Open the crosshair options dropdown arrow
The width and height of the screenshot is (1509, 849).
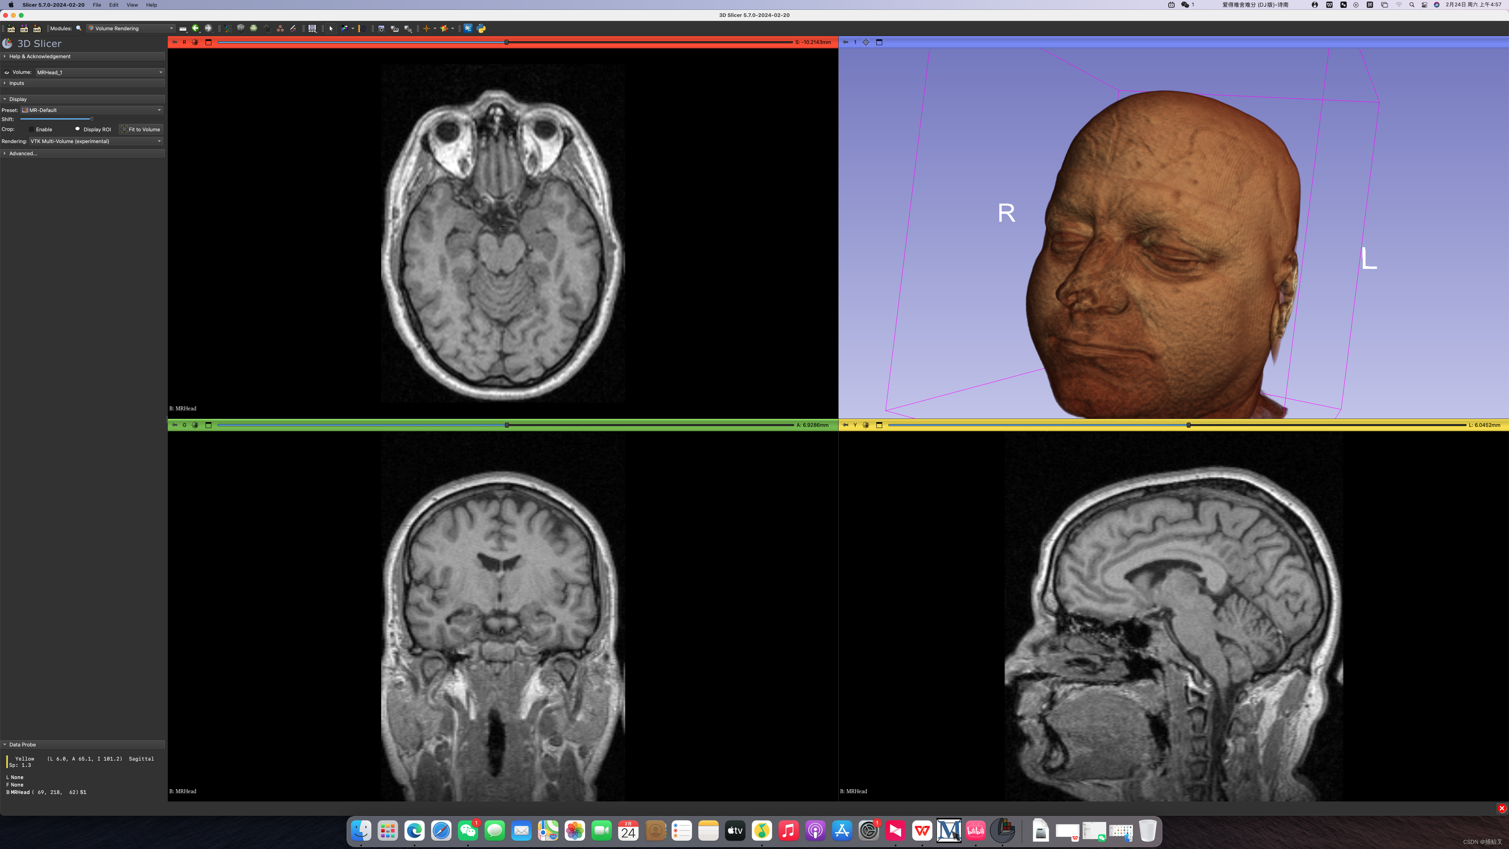click(435, 28)
